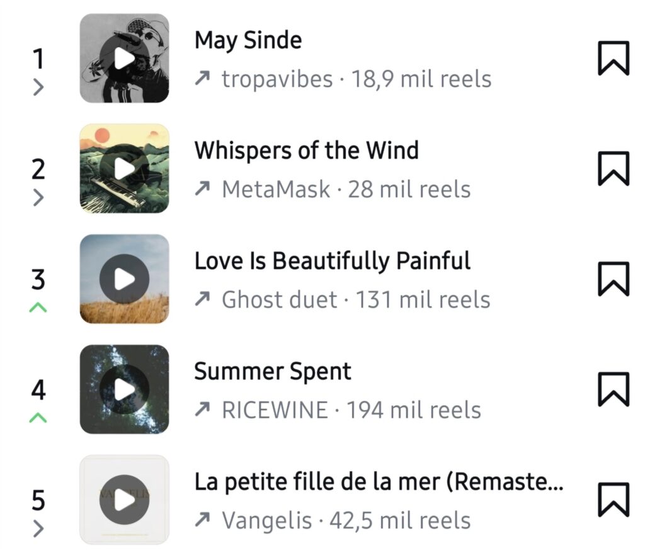
Task: Open Love Is Beautifully Painful title
Action: [x=333, y=261]
